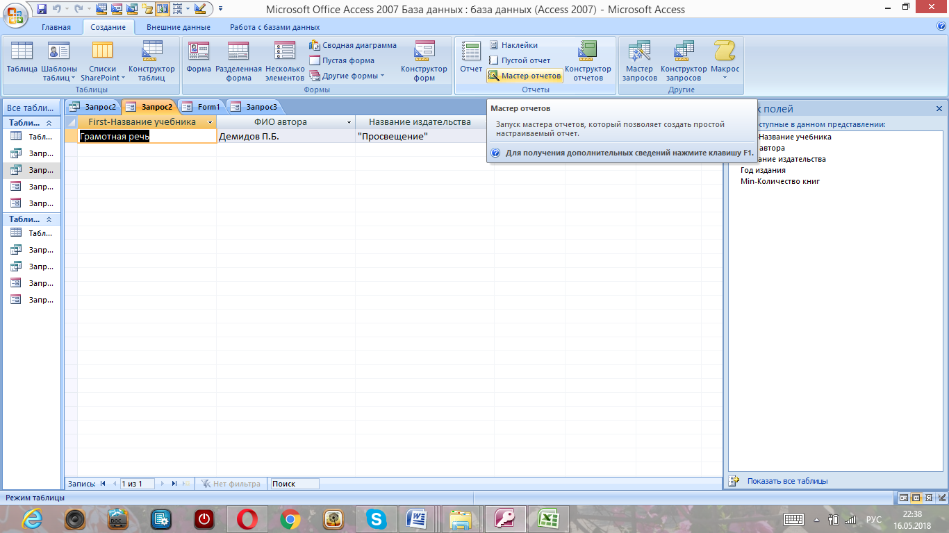This screenshot has height=533, width=949.
Task: Click the Показать все таблицы link
Action: coord(787,481)
